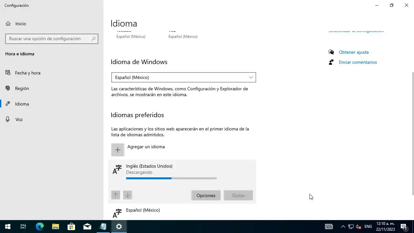This screenshot has height=233, width=414.
Task: Open Región settings page
Action: [x=52, y=88]
